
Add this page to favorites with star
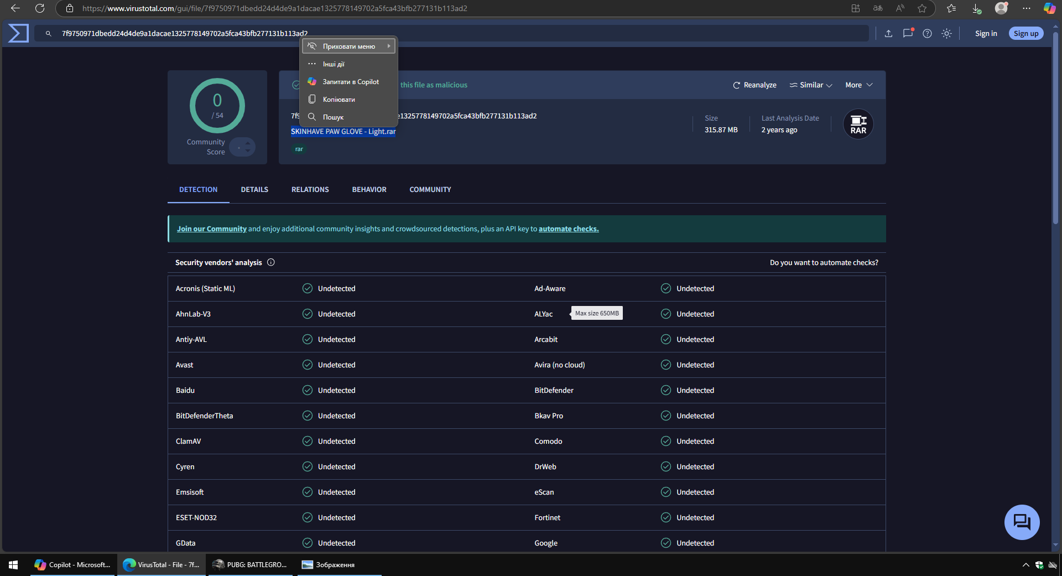(x=922, y=8)
